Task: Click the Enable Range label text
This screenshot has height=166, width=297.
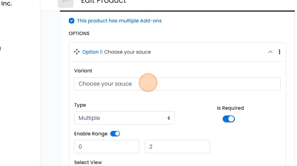Action: tap(91, 134)
